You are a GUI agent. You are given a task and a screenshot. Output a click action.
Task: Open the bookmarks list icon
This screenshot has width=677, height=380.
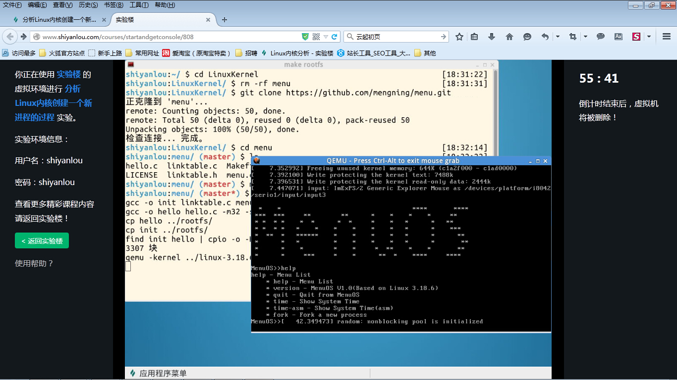click(474, 37)
